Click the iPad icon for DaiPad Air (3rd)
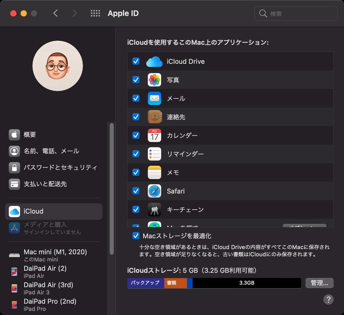Image resolution: width=344 pixels, height=315 pixels. pos(14,288)
